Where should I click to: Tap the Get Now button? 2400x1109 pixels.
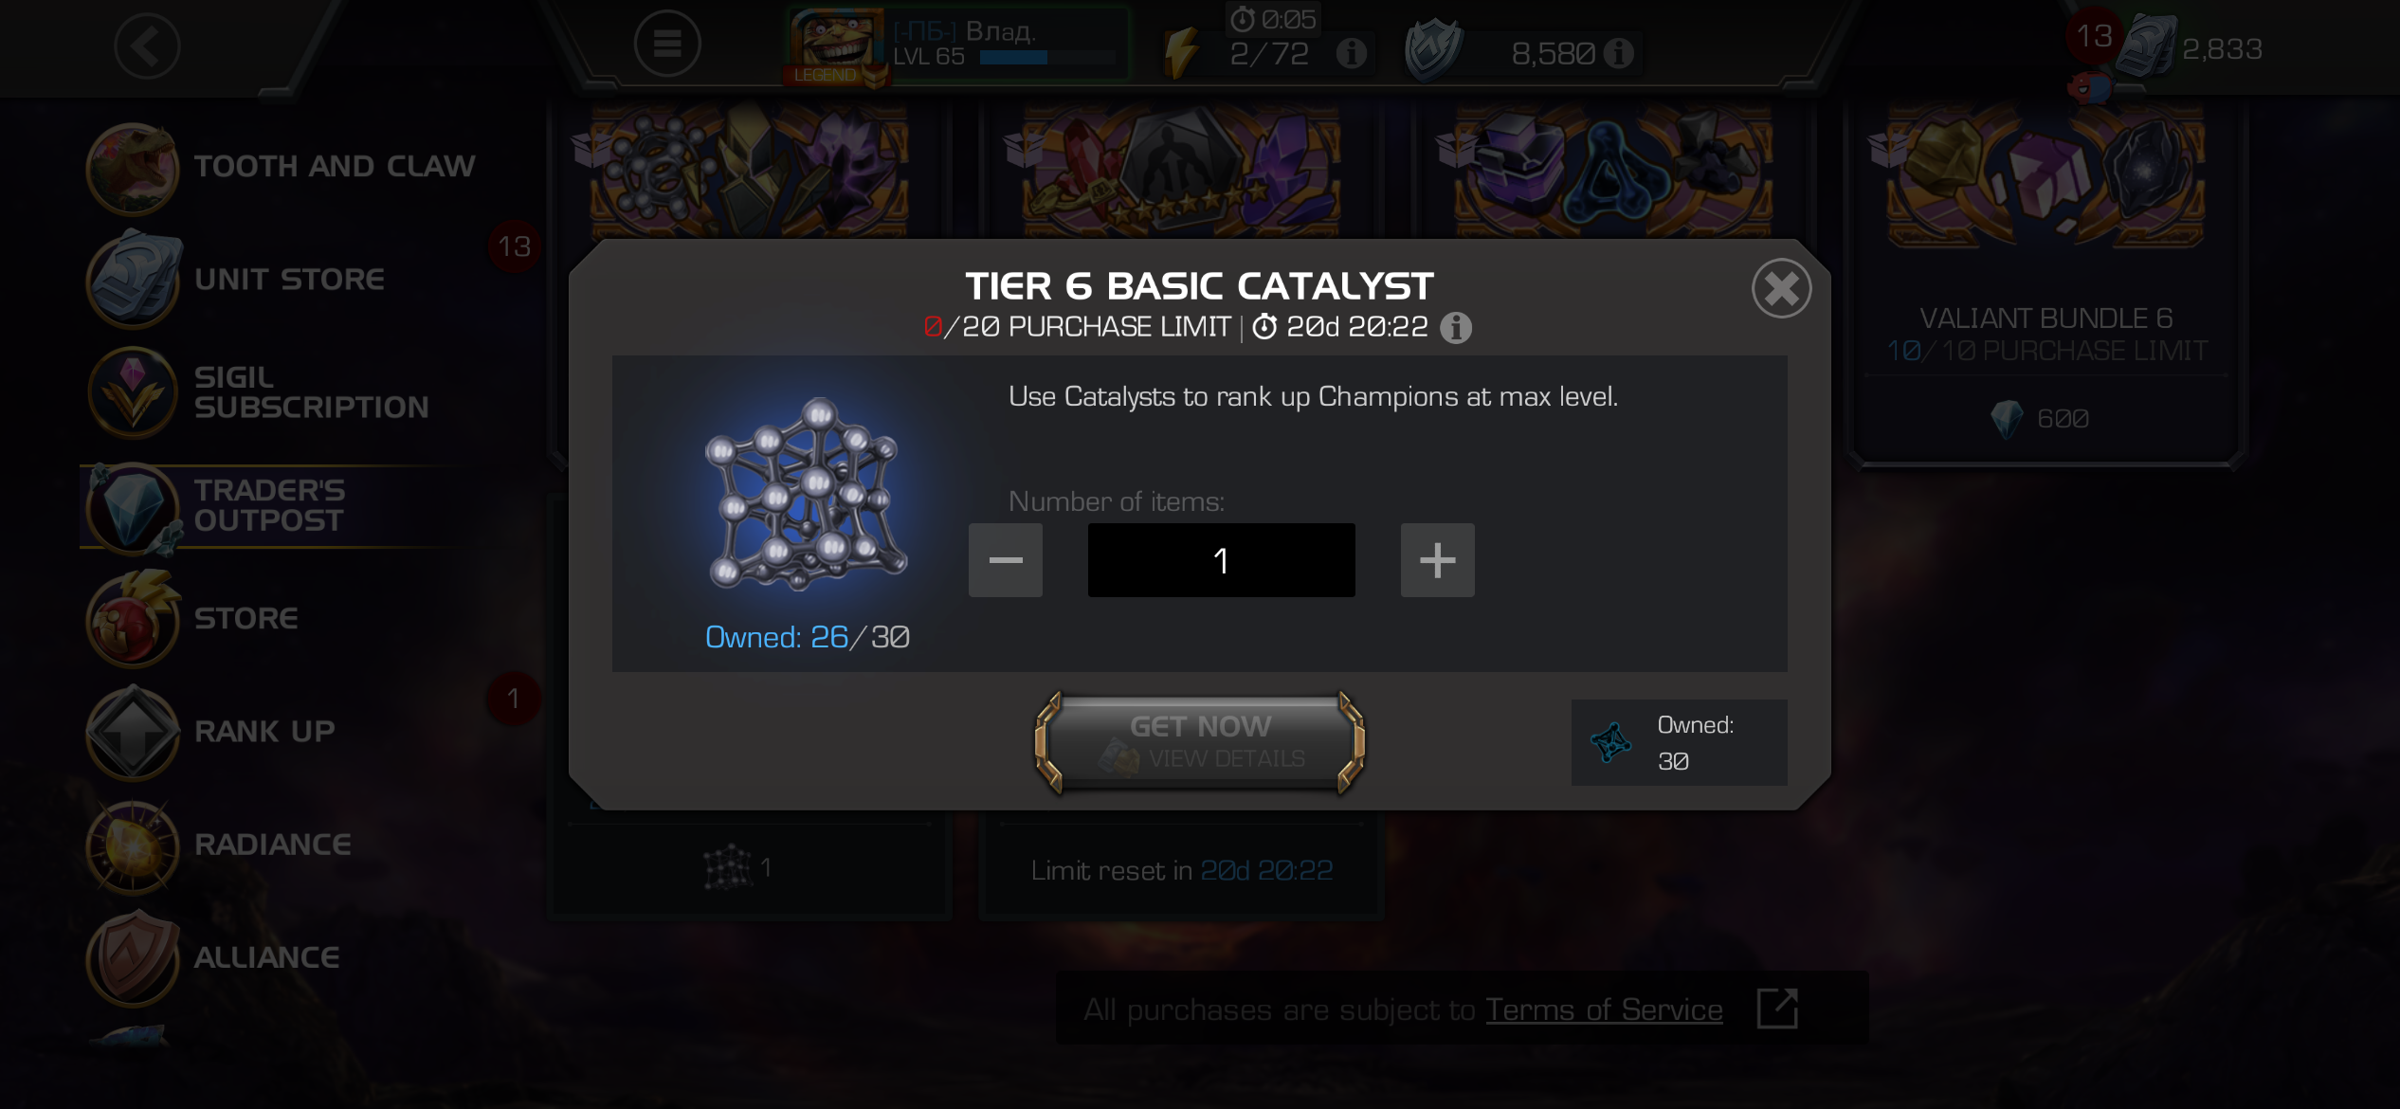coord(1200,742)
